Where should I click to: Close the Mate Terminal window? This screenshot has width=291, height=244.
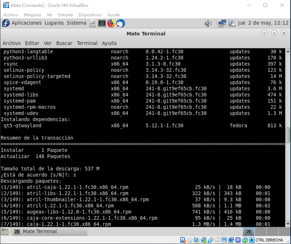284,33
